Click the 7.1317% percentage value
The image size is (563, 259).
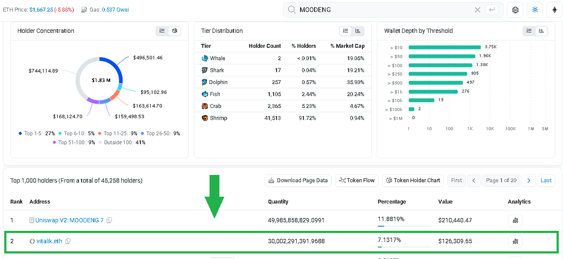pos(390,240)
